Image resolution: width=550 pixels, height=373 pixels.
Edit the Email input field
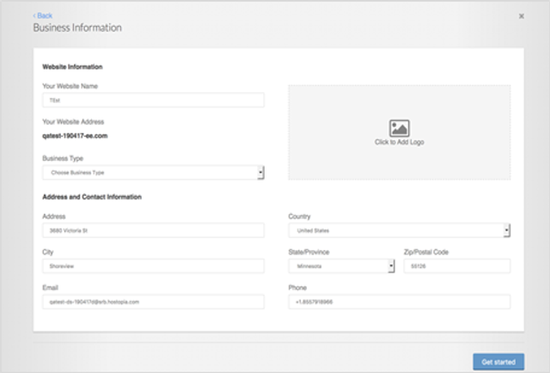point(153,302)
